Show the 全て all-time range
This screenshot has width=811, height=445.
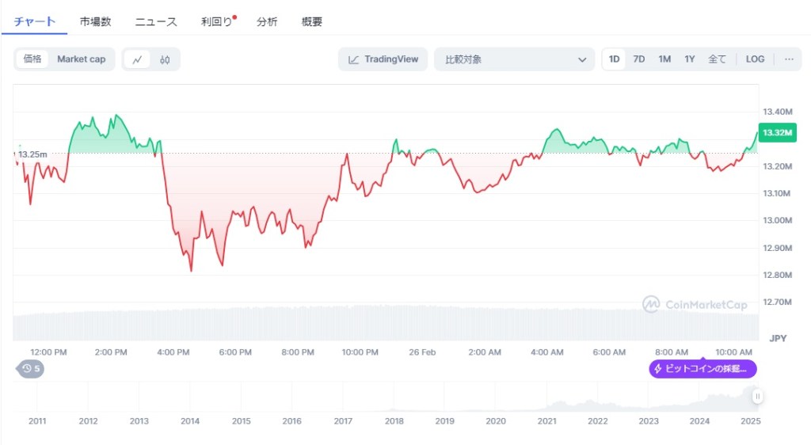click(716, 59)
